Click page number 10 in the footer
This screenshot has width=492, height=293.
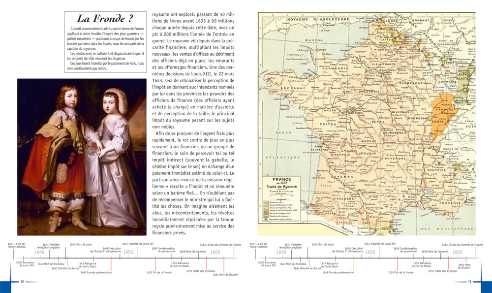22,282
